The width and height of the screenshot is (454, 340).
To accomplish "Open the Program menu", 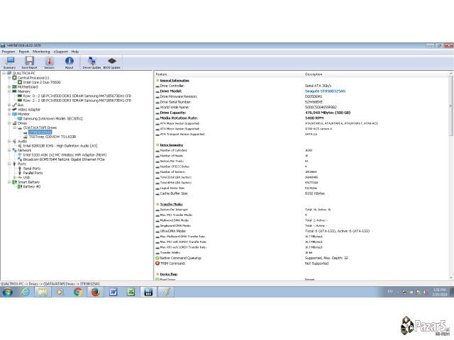I will click(x=9, y=52).
